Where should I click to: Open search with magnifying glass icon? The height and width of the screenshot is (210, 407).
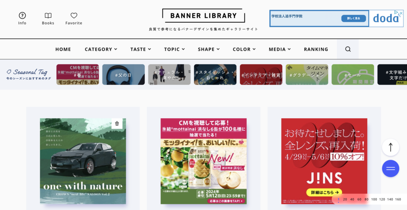click(348, 49)
